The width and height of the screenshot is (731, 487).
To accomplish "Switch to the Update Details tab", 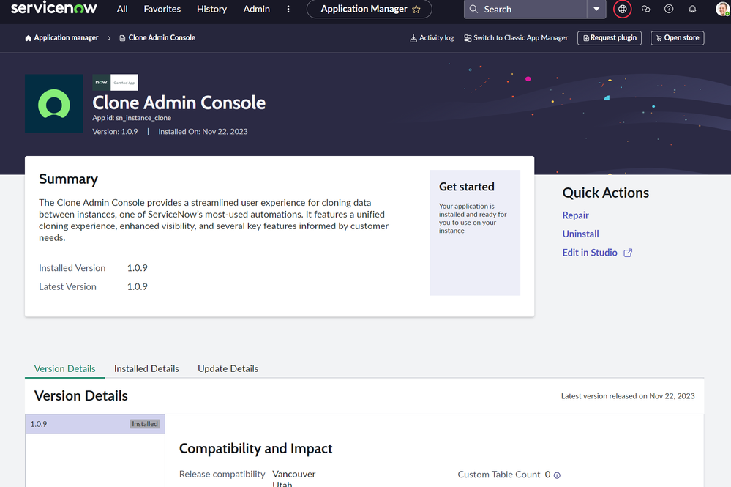I will 228,368.
